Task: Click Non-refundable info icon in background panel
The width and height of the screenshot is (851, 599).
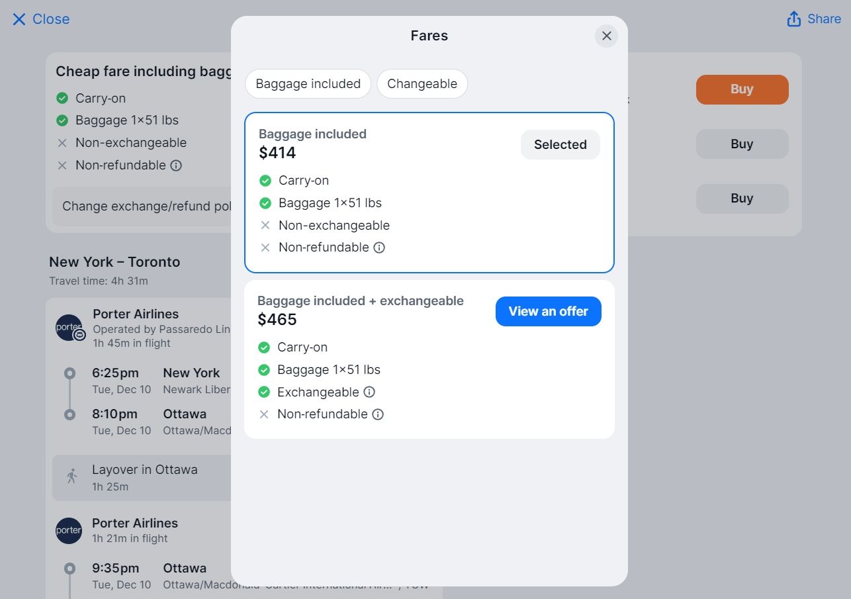Action: coord(176,165)
